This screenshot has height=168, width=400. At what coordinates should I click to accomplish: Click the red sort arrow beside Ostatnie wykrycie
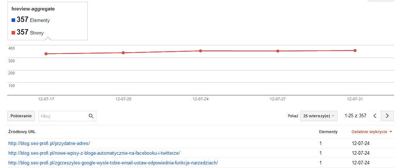click(x=391, y=132)
